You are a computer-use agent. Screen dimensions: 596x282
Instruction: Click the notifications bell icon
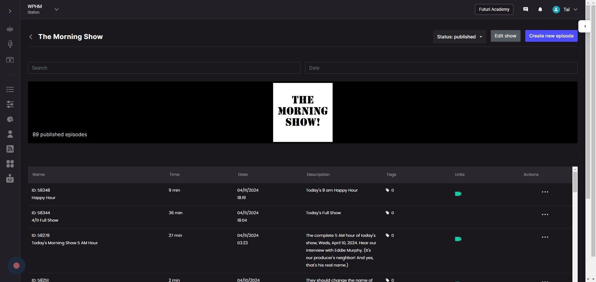(540, 10)
